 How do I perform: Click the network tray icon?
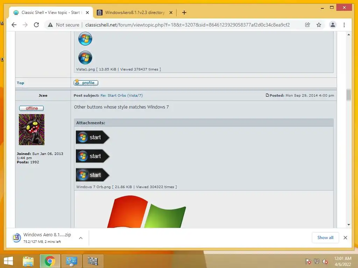(x=317, y=261)
